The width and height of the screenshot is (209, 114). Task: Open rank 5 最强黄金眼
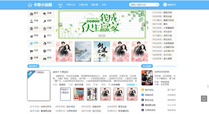150,105
